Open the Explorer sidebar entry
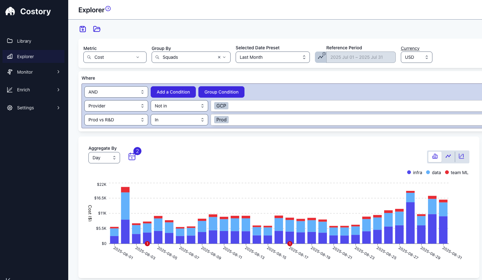 click(x=25, y=56)
